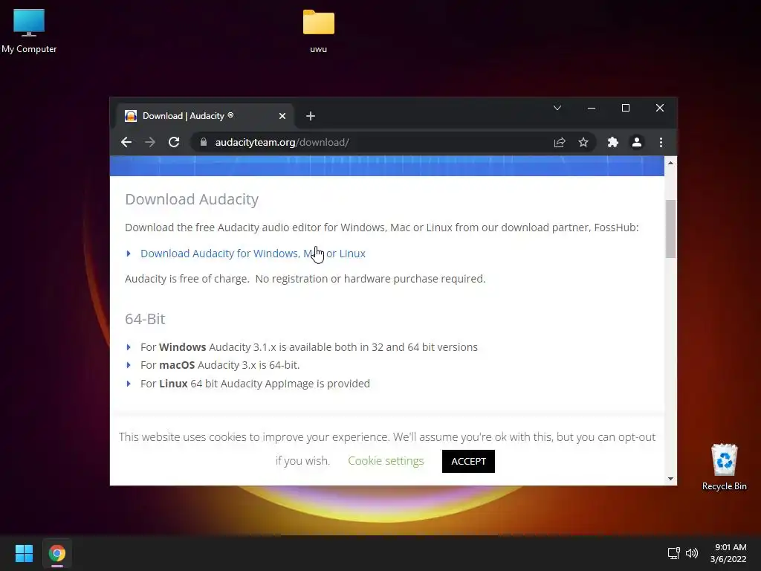Screen dimensions: 761x571
Task: Share this page using the share icon
Action: 560,142
